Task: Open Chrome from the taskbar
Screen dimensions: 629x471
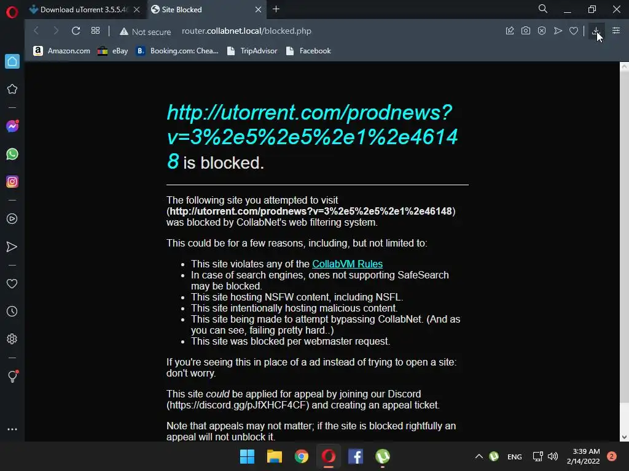Action: [301, 456]
